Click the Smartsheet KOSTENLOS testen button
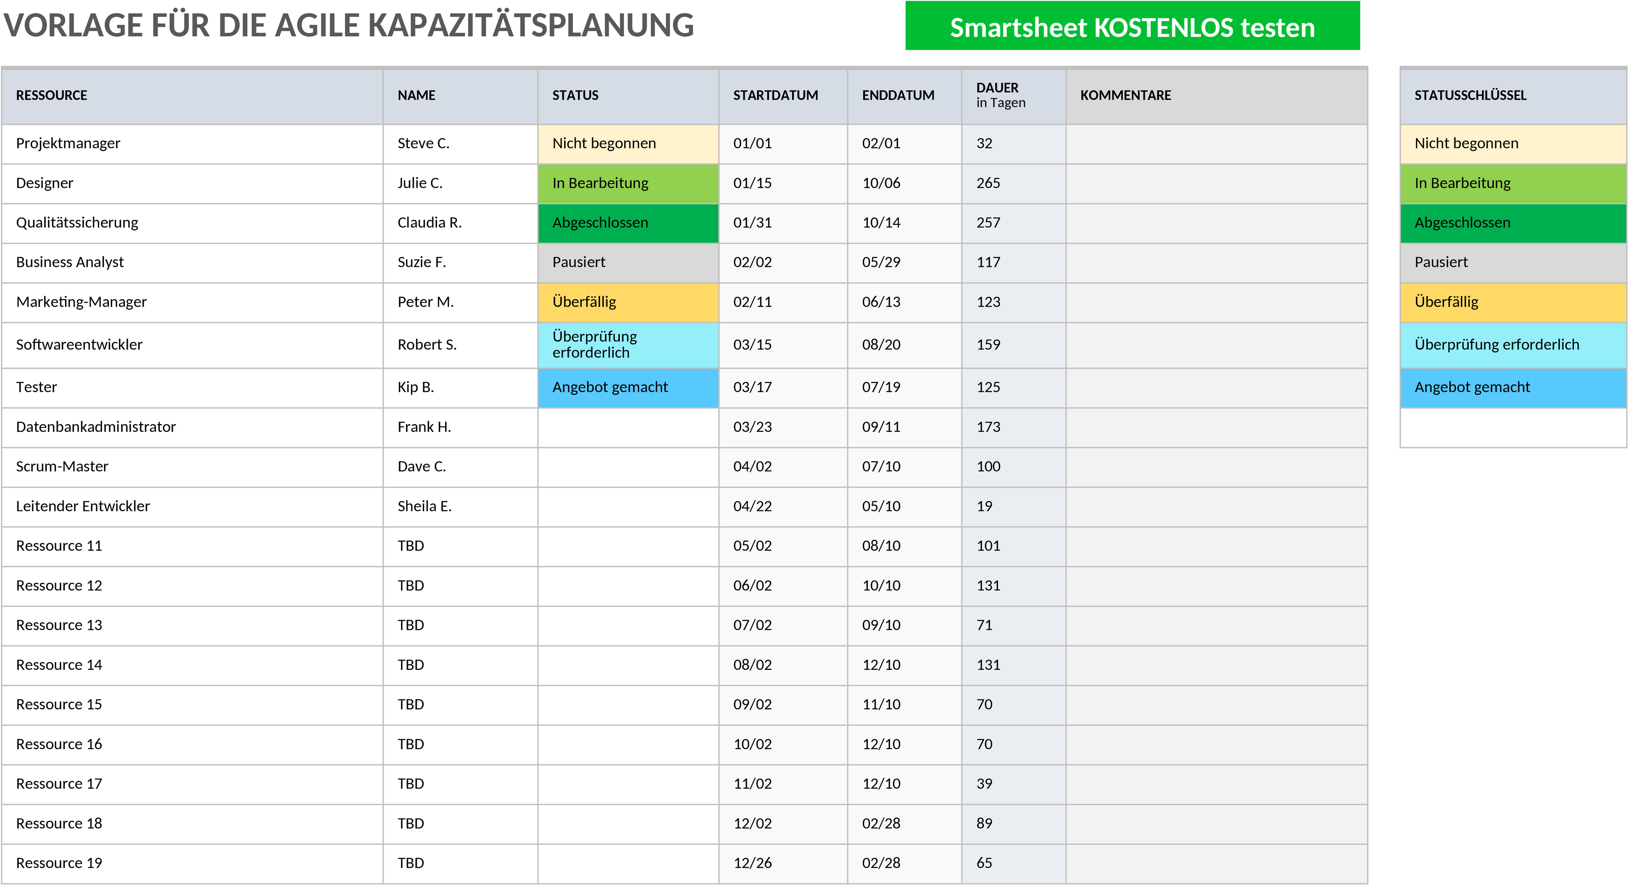 tap(1132, 26)
